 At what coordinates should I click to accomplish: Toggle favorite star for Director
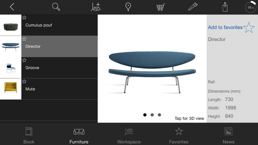point(24,39)
